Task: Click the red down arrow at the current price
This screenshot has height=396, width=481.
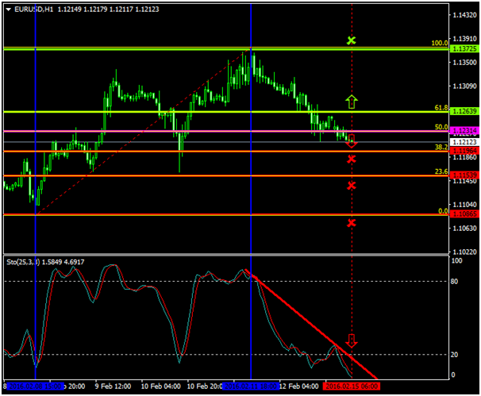Action: pyautogui.click(x=352, y=142)
